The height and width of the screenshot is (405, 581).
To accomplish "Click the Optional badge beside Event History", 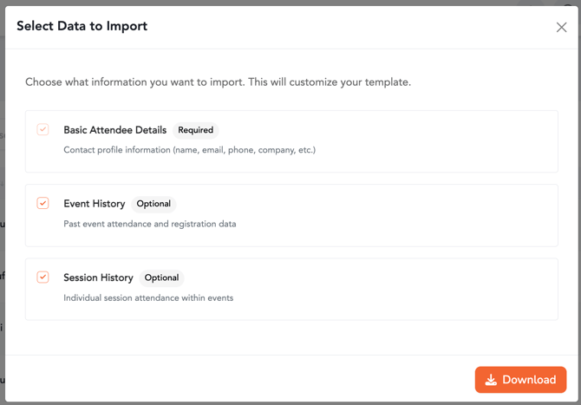I will (x=153, y=204).
